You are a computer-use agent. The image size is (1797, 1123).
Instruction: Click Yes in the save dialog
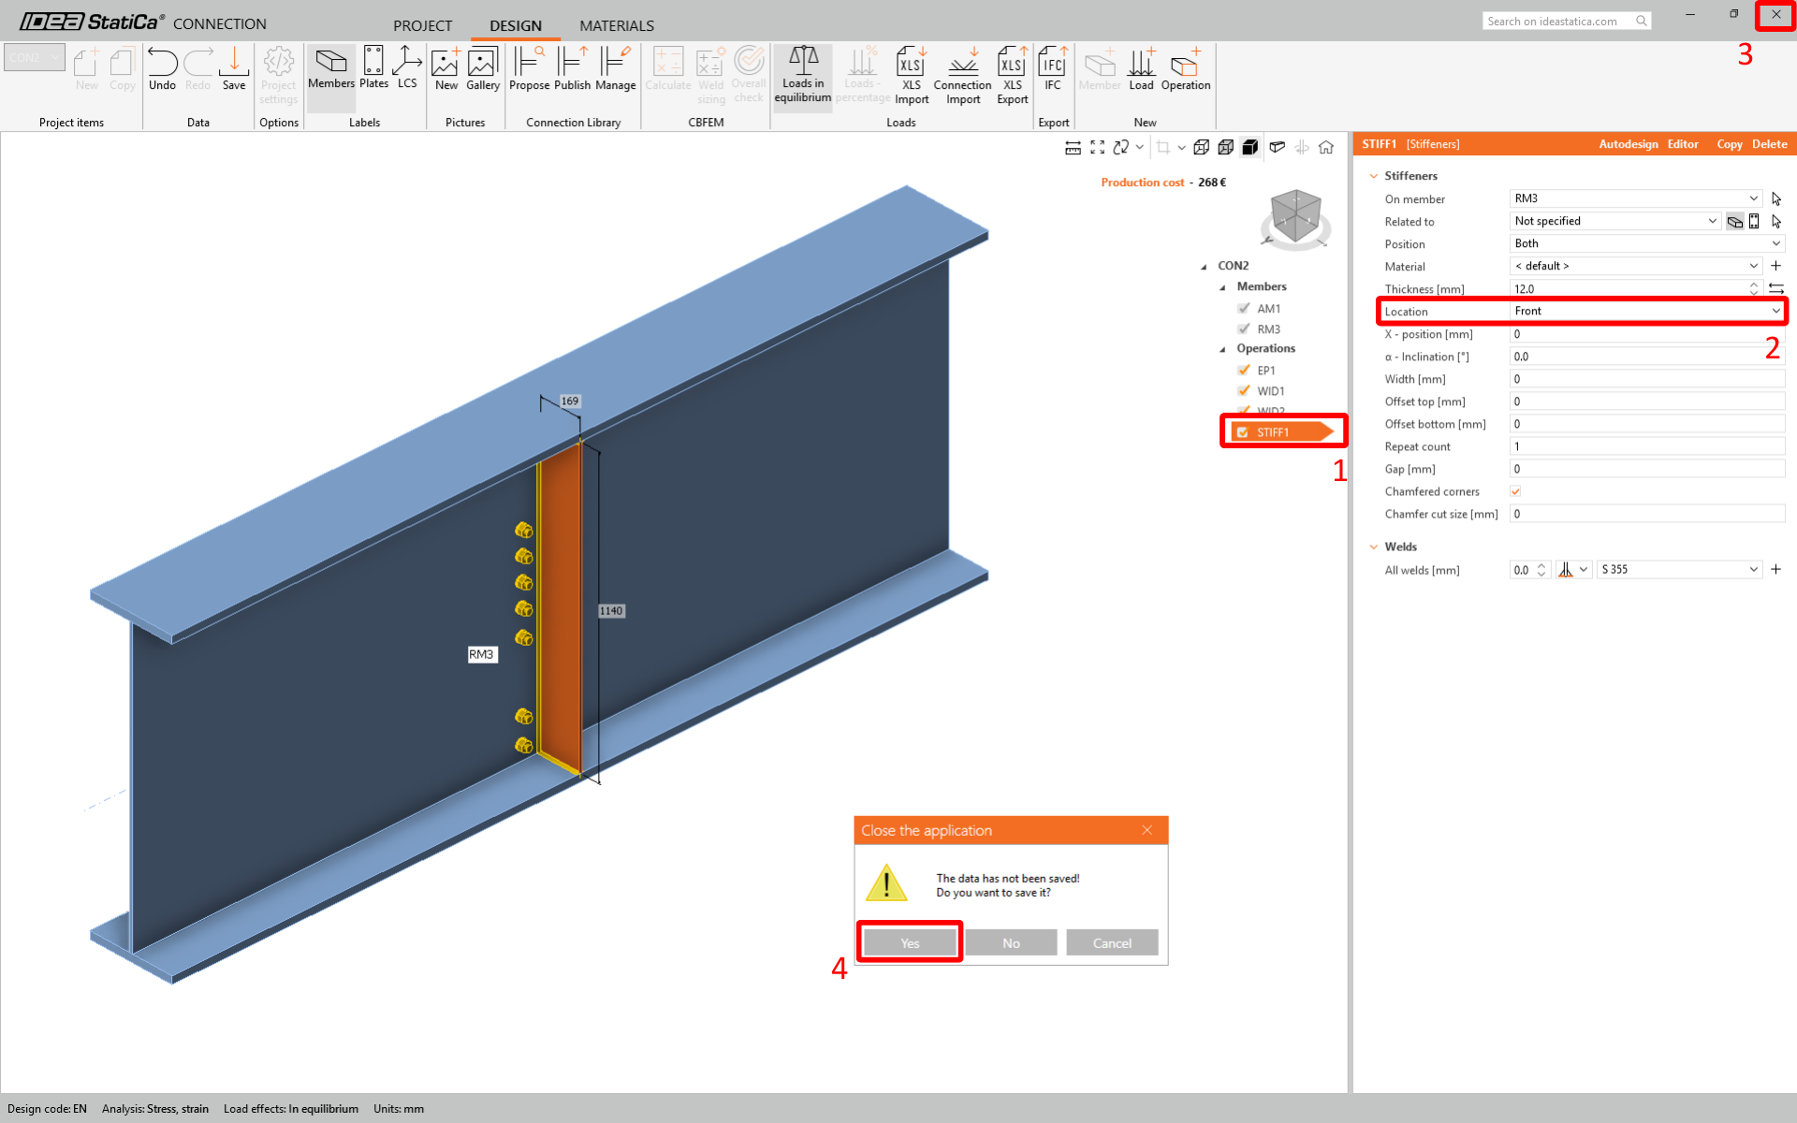tap(910, 942)
